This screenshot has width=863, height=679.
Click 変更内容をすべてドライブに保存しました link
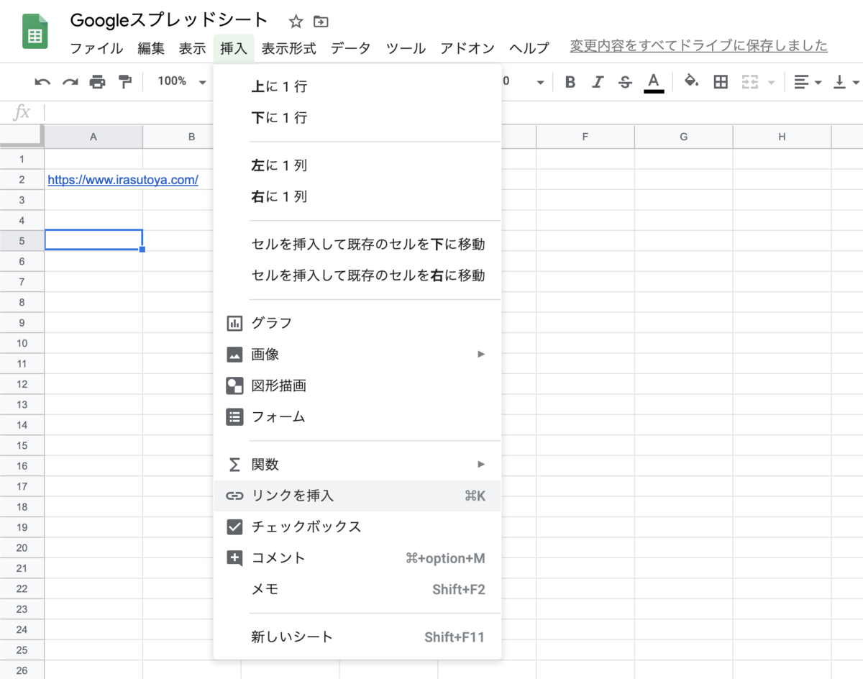(698, 46)
